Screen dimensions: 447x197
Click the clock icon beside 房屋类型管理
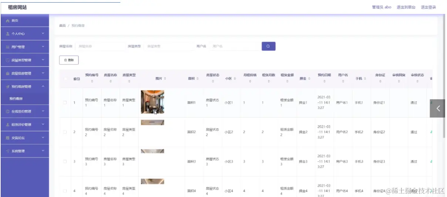(x=8, y=60)
